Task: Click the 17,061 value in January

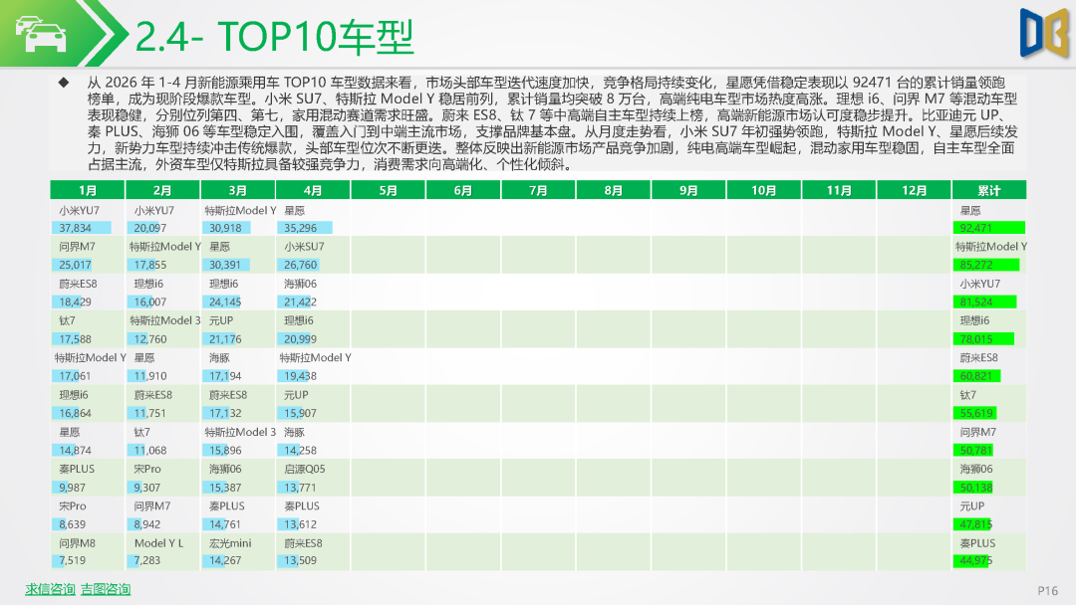Action: (75, 375)
